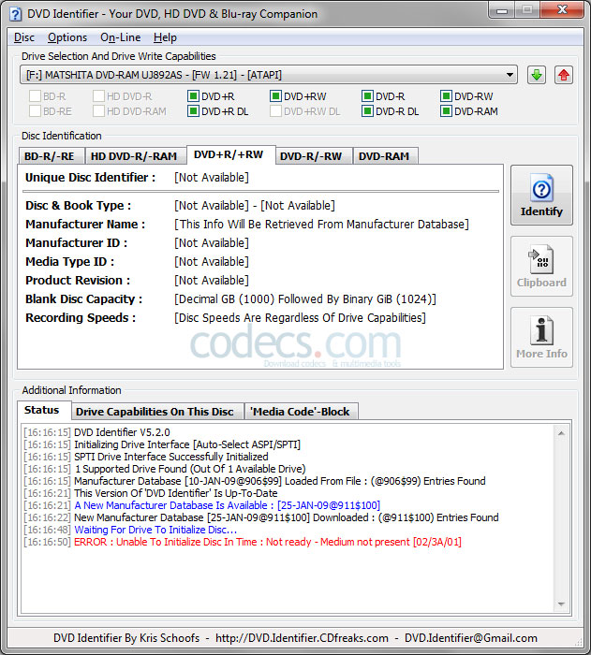This screenshot has width=591, height=655.
Task: Open the Disc menu
Action: click(24, 37)
